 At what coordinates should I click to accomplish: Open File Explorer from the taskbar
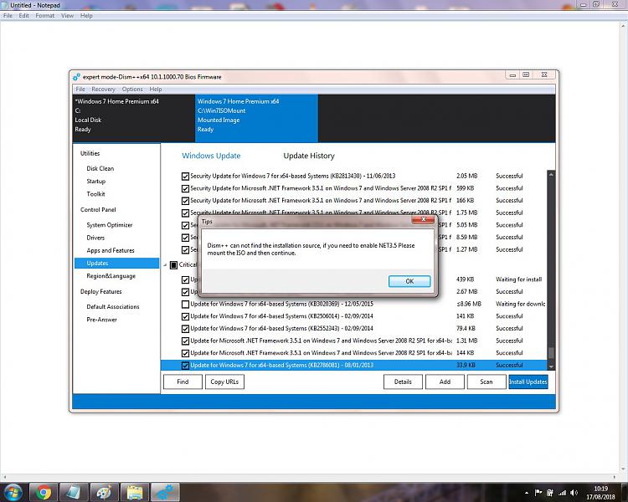(x=135, y=493)
